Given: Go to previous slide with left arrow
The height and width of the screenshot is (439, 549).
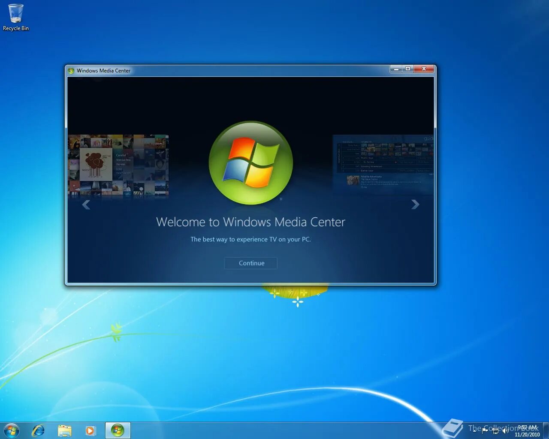Looking at the screenshot, I should pyautogui.click(x=86, y=205).
